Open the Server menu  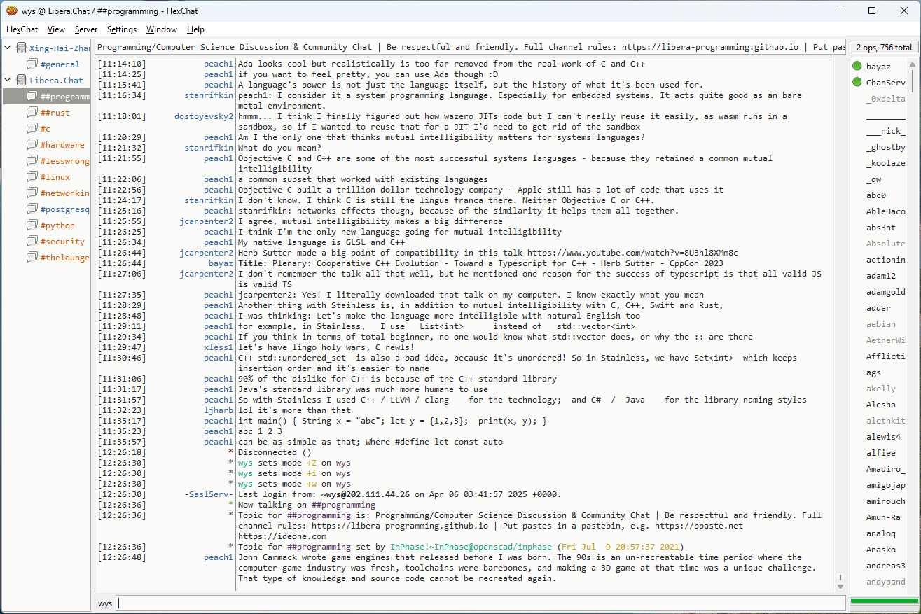click(86, 29)
